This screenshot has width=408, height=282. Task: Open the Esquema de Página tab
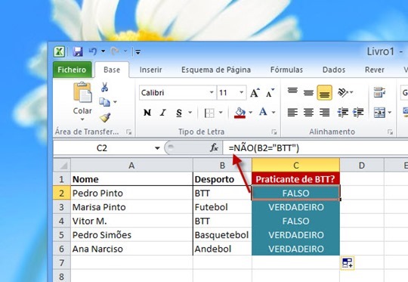[x=216, y=70]
